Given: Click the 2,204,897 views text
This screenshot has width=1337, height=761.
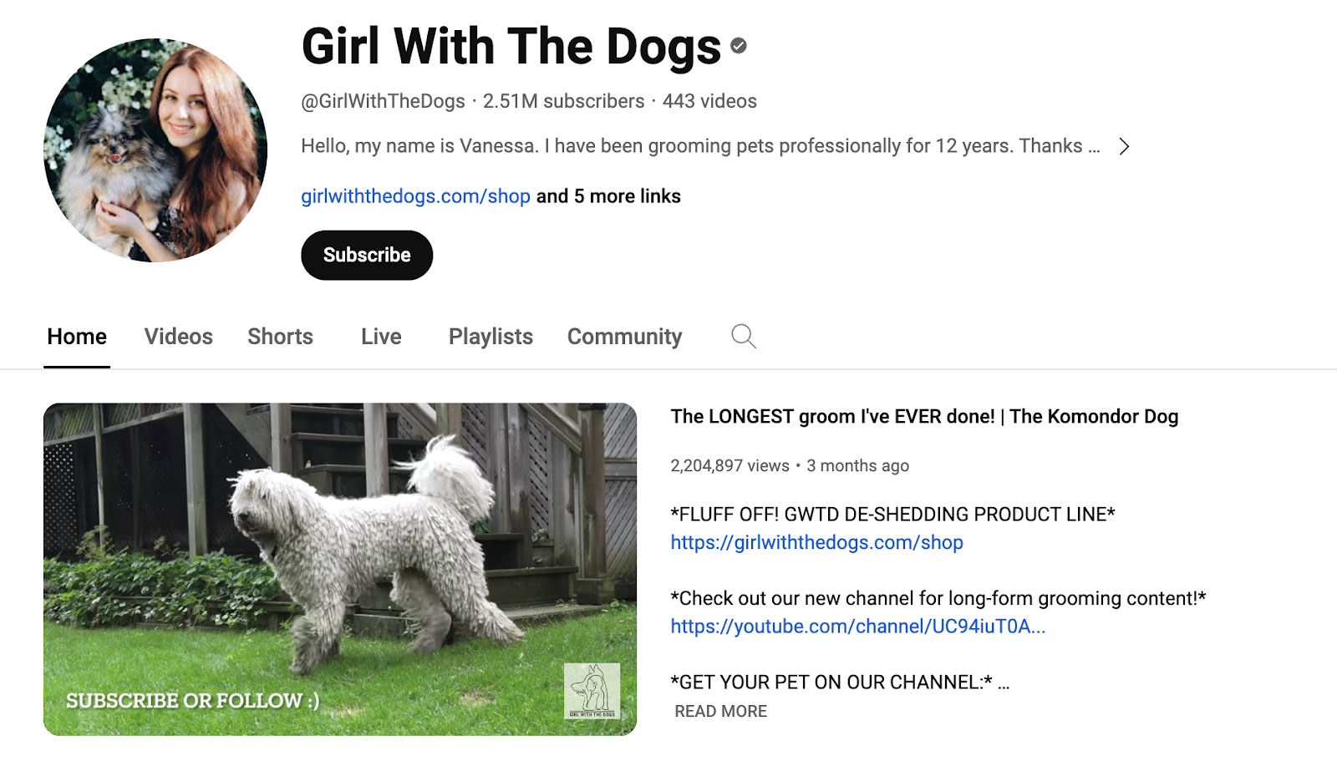Looking at the screenshot, I should coord(730,466).
